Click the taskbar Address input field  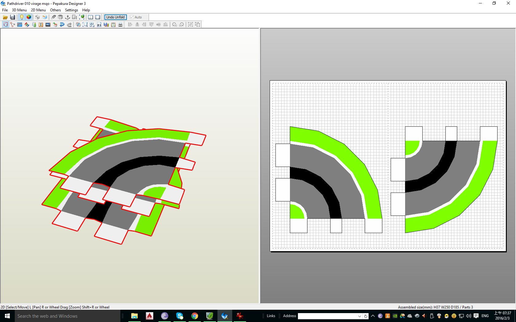pyautogui.click(x=327, y=316)
